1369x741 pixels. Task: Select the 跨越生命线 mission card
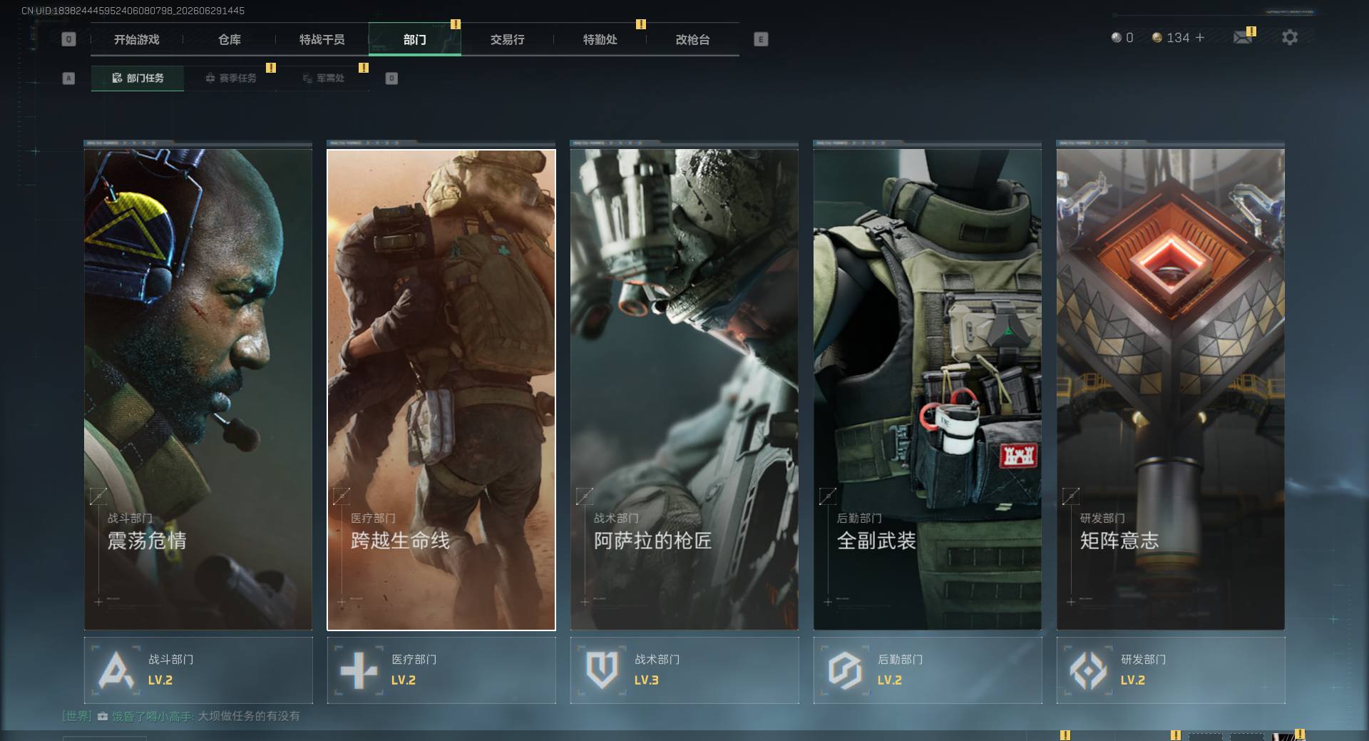pos(441,389)
